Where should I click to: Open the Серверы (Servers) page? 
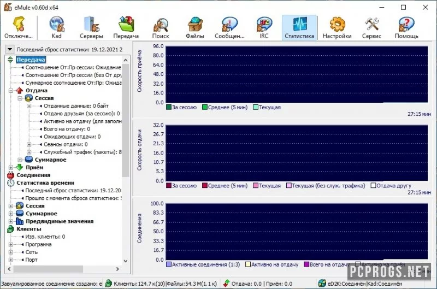91,27
